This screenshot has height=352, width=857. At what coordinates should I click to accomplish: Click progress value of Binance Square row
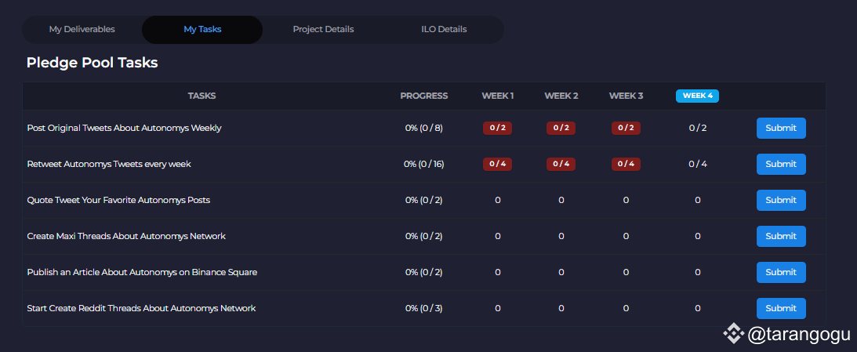[x=423, y=272]
